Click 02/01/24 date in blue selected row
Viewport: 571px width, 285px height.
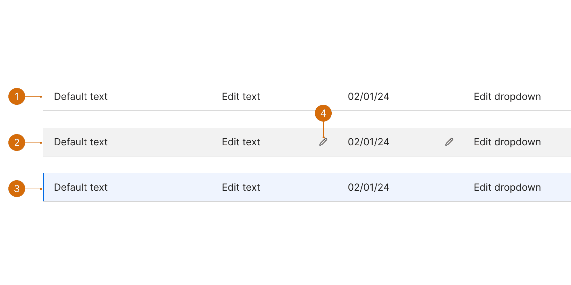click(368, 187)
